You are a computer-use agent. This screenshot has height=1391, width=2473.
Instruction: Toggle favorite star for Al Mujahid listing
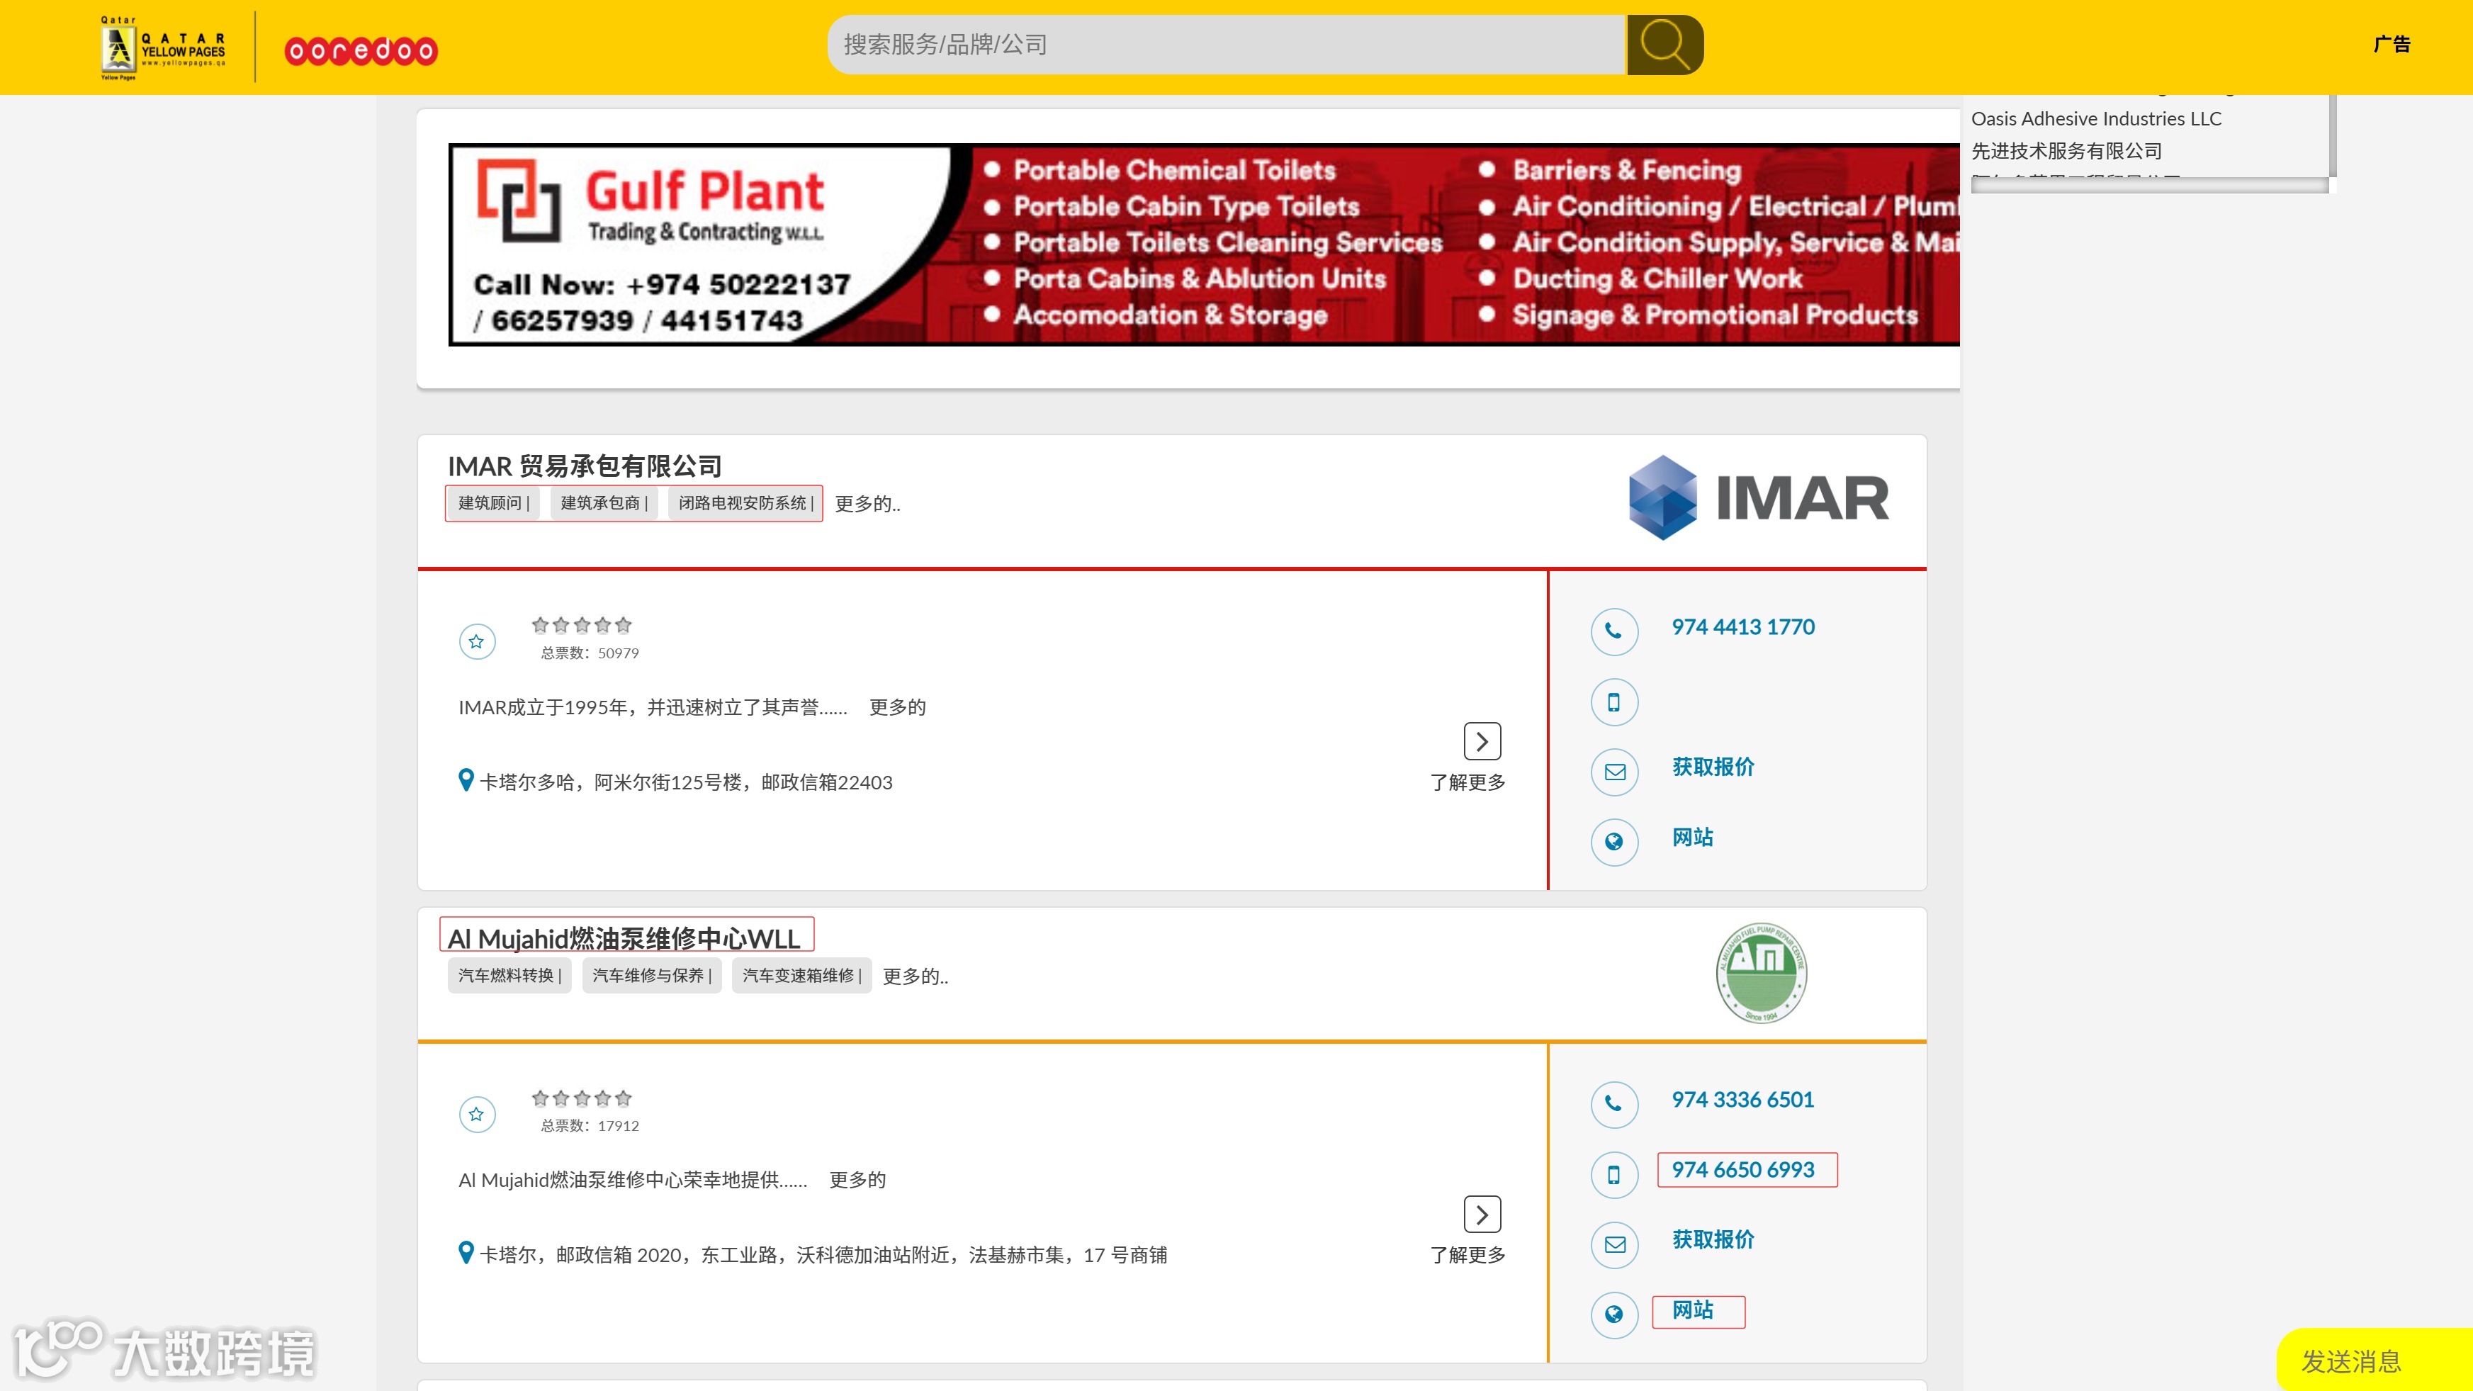[477, 1115]
